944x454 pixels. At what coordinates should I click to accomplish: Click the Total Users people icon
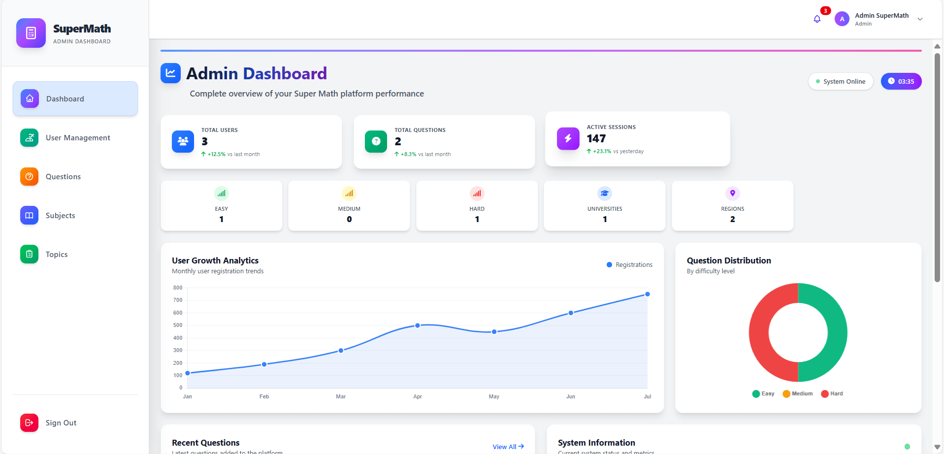[183, 141]
